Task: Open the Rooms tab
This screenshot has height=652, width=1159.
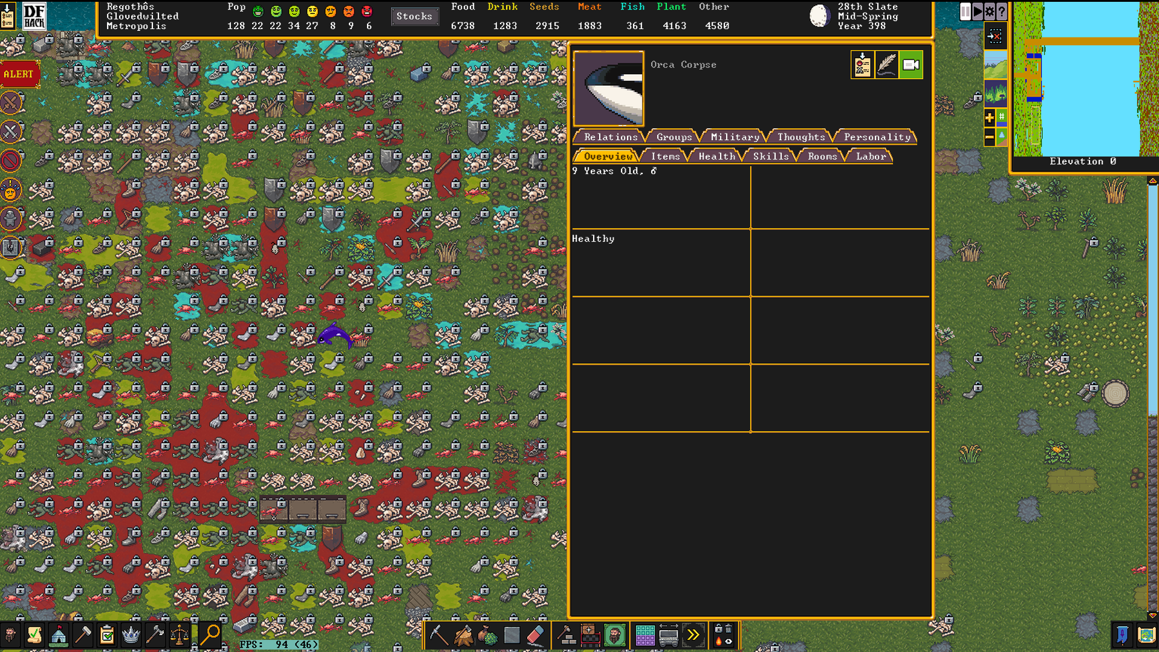Action: tap(822, 157)
